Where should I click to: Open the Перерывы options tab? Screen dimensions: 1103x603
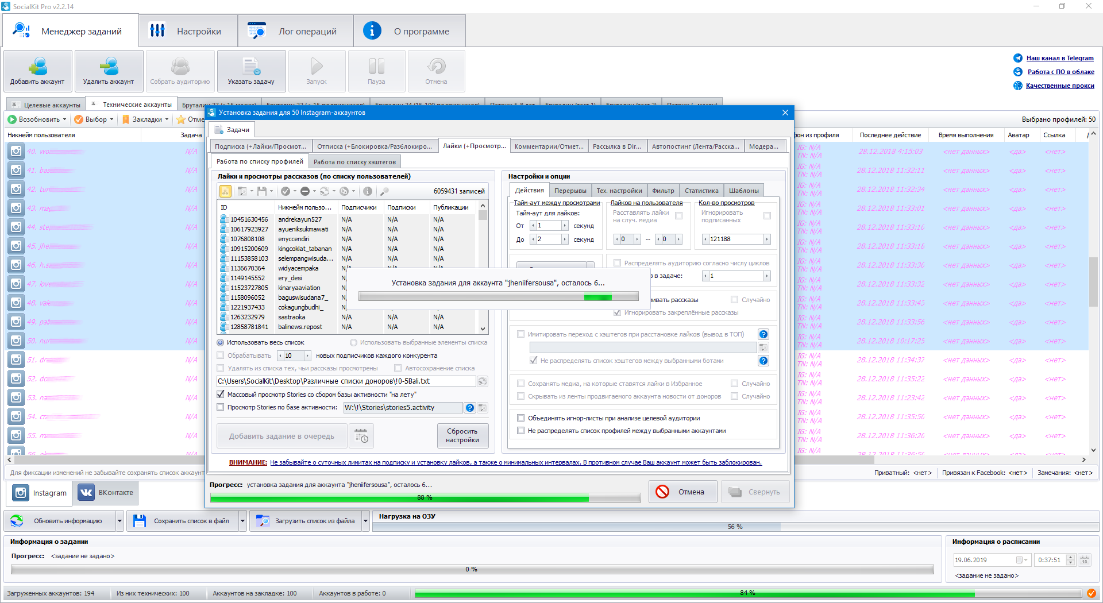[570, 191]
